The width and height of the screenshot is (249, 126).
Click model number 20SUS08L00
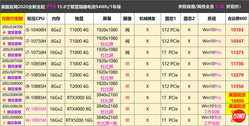[x=12, y=106]
